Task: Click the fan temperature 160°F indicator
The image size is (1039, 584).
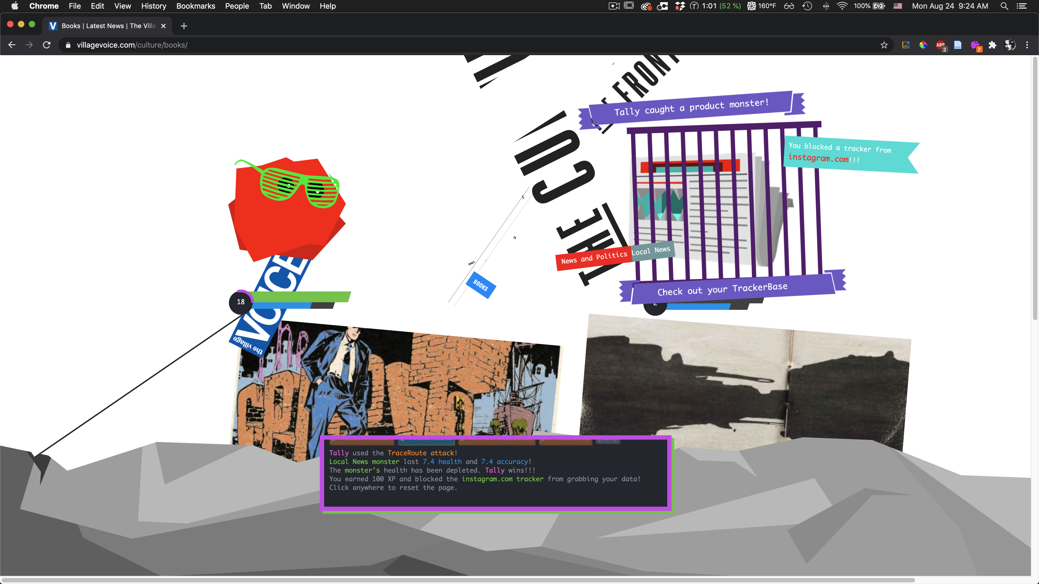Action: pos(761,6)
